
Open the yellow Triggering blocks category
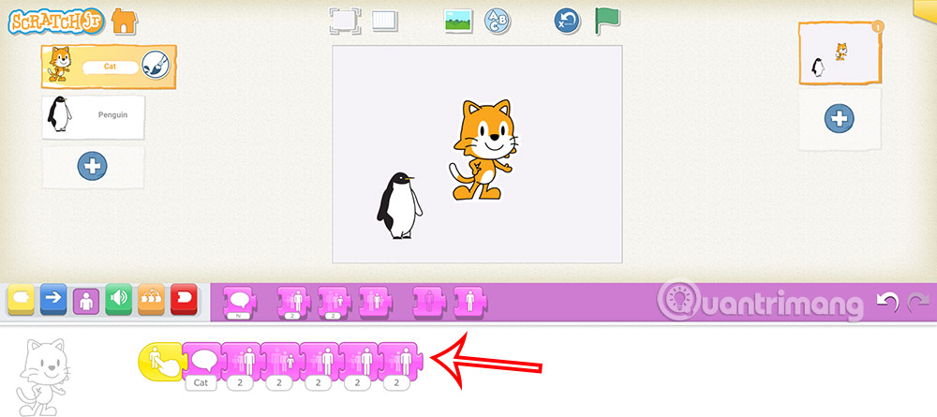(21, 299)
